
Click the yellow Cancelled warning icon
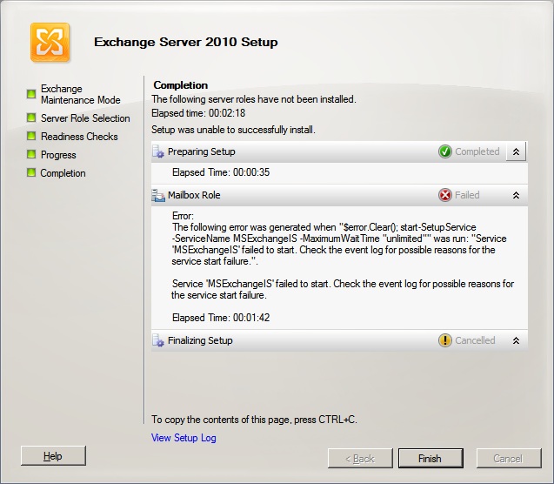click(445, 340)
